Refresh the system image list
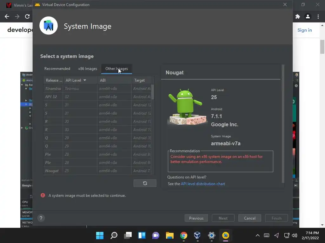 [x=145, y=183]
